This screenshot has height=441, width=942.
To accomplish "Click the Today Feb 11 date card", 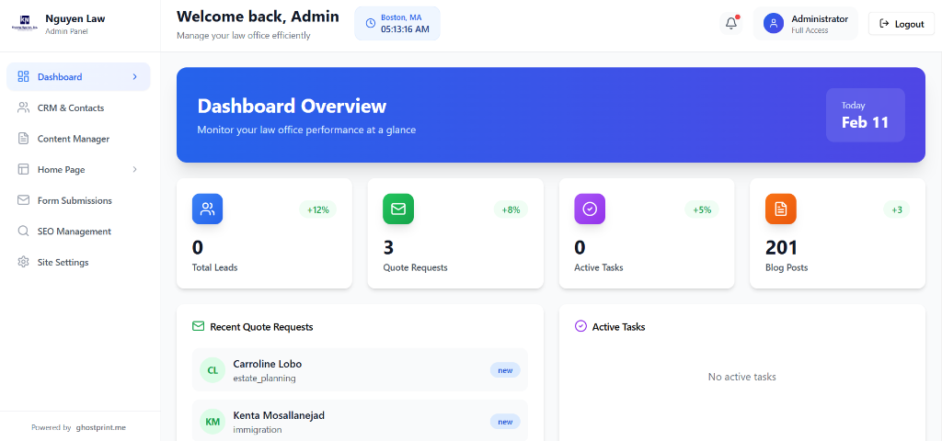I will pos(865,115).
